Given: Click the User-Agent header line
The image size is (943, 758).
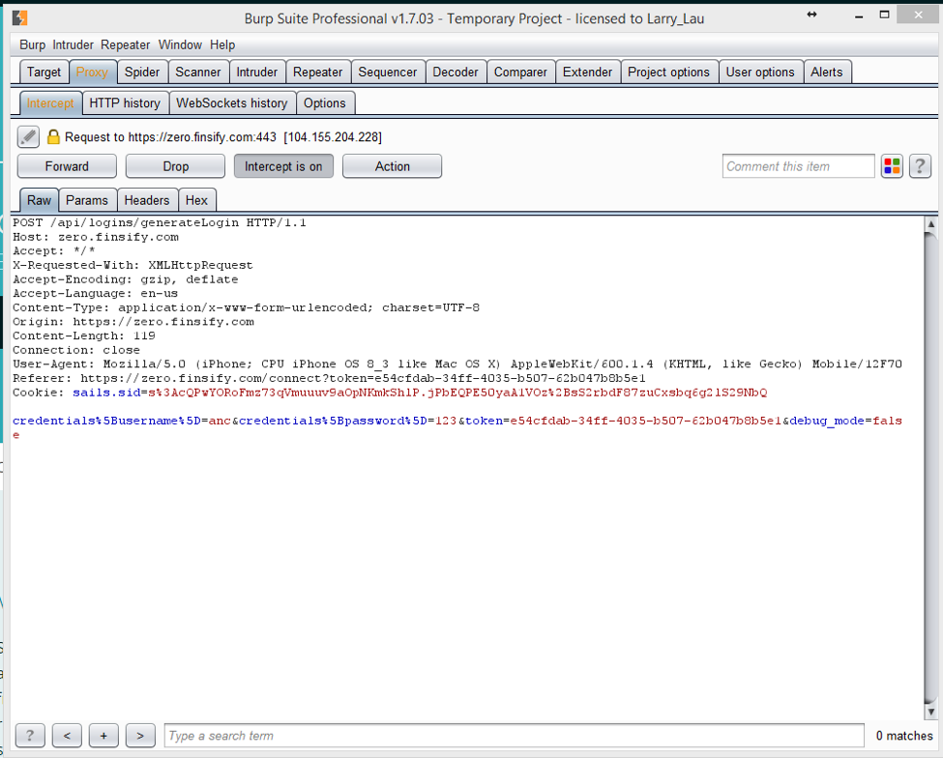Looking at the screenshot, I should tap(457, 364).
